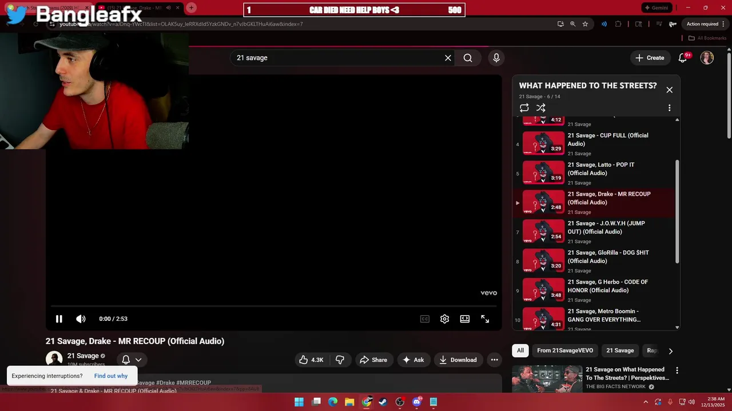Open media controls music icon

pyautogui.click(x=659, y=24)
